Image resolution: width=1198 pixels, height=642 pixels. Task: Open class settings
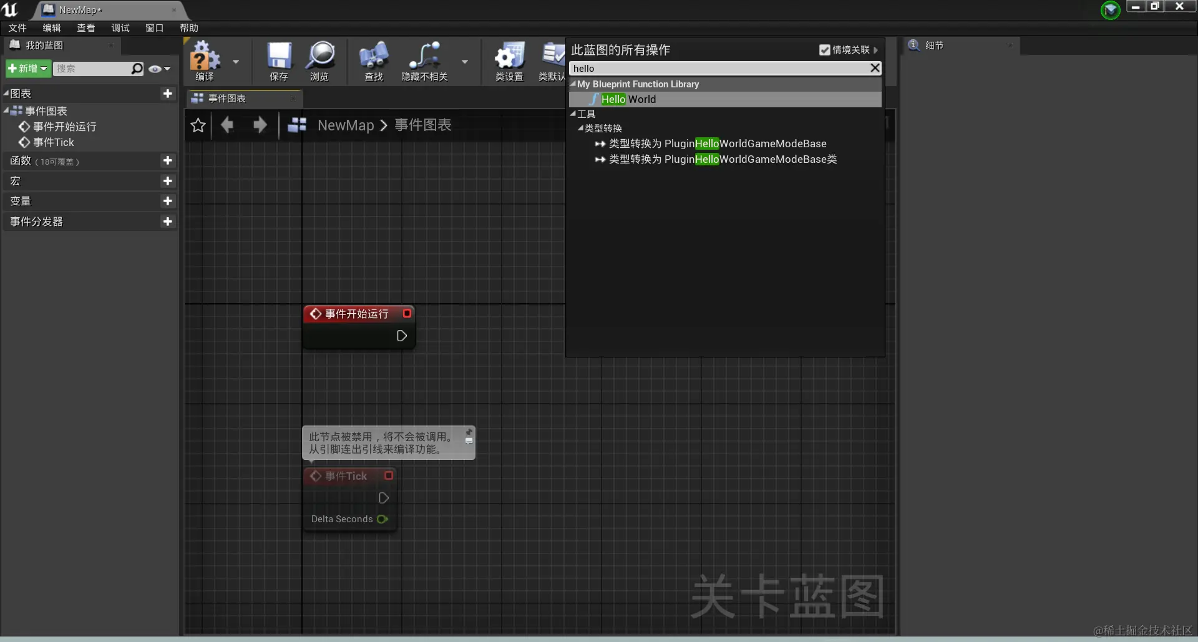pyautogui.click(x=509, y=59)
